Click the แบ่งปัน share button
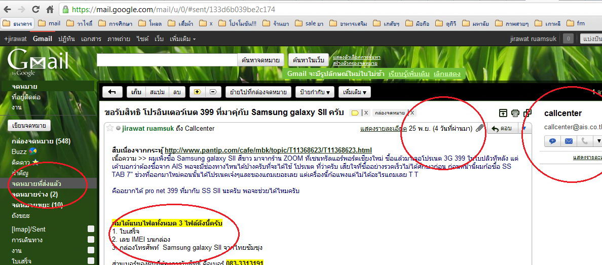Viewport: 602px width, 265px height. click(591, 39)
